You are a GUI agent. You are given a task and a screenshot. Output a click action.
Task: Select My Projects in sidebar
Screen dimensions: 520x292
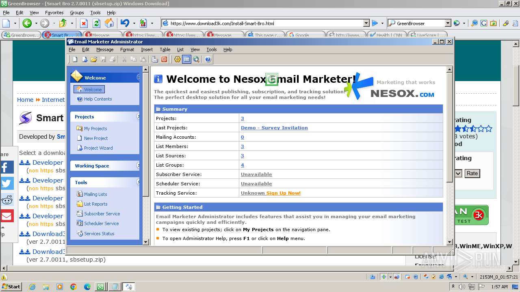95,129
